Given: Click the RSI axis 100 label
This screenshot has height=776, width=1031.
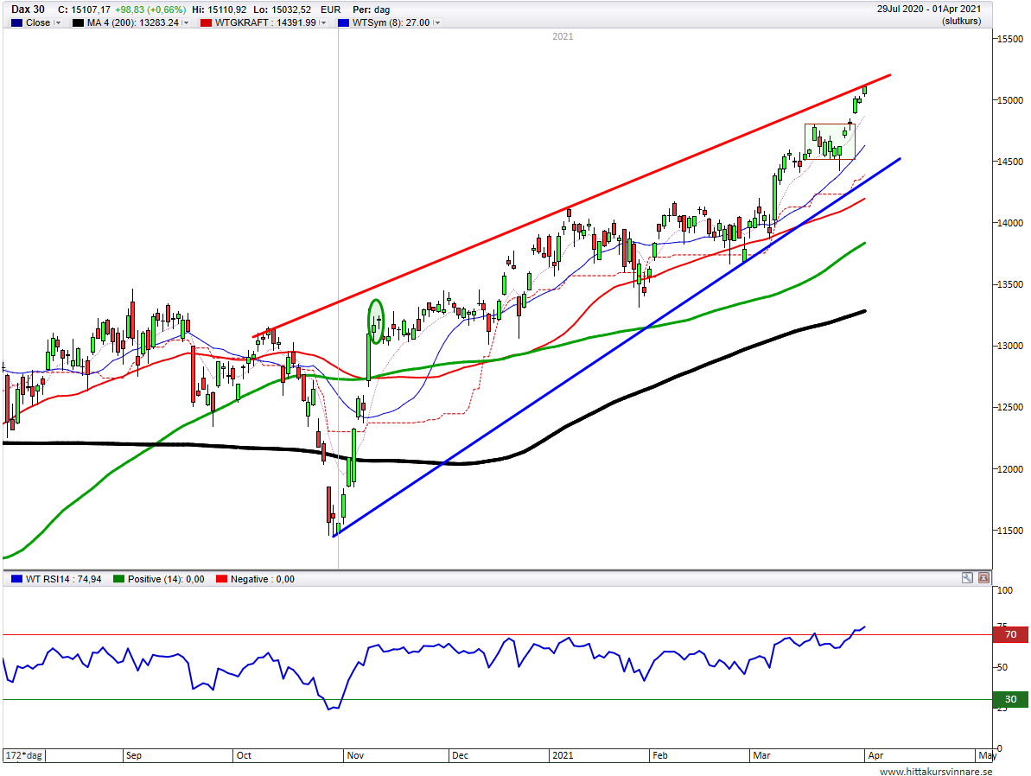Looking at the screenshot, I should click(1005, 590).
